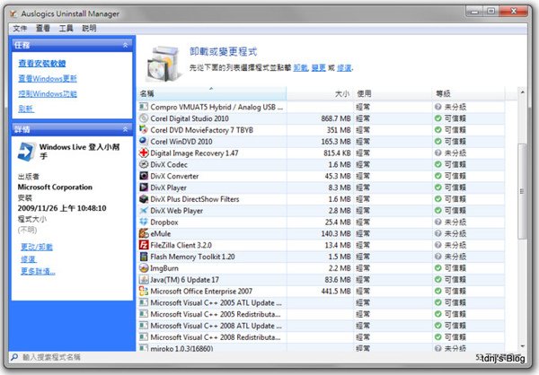The image size is (539, 375).
Task: Open the 查看安裝軟體 link
Action: pos(42,64)
